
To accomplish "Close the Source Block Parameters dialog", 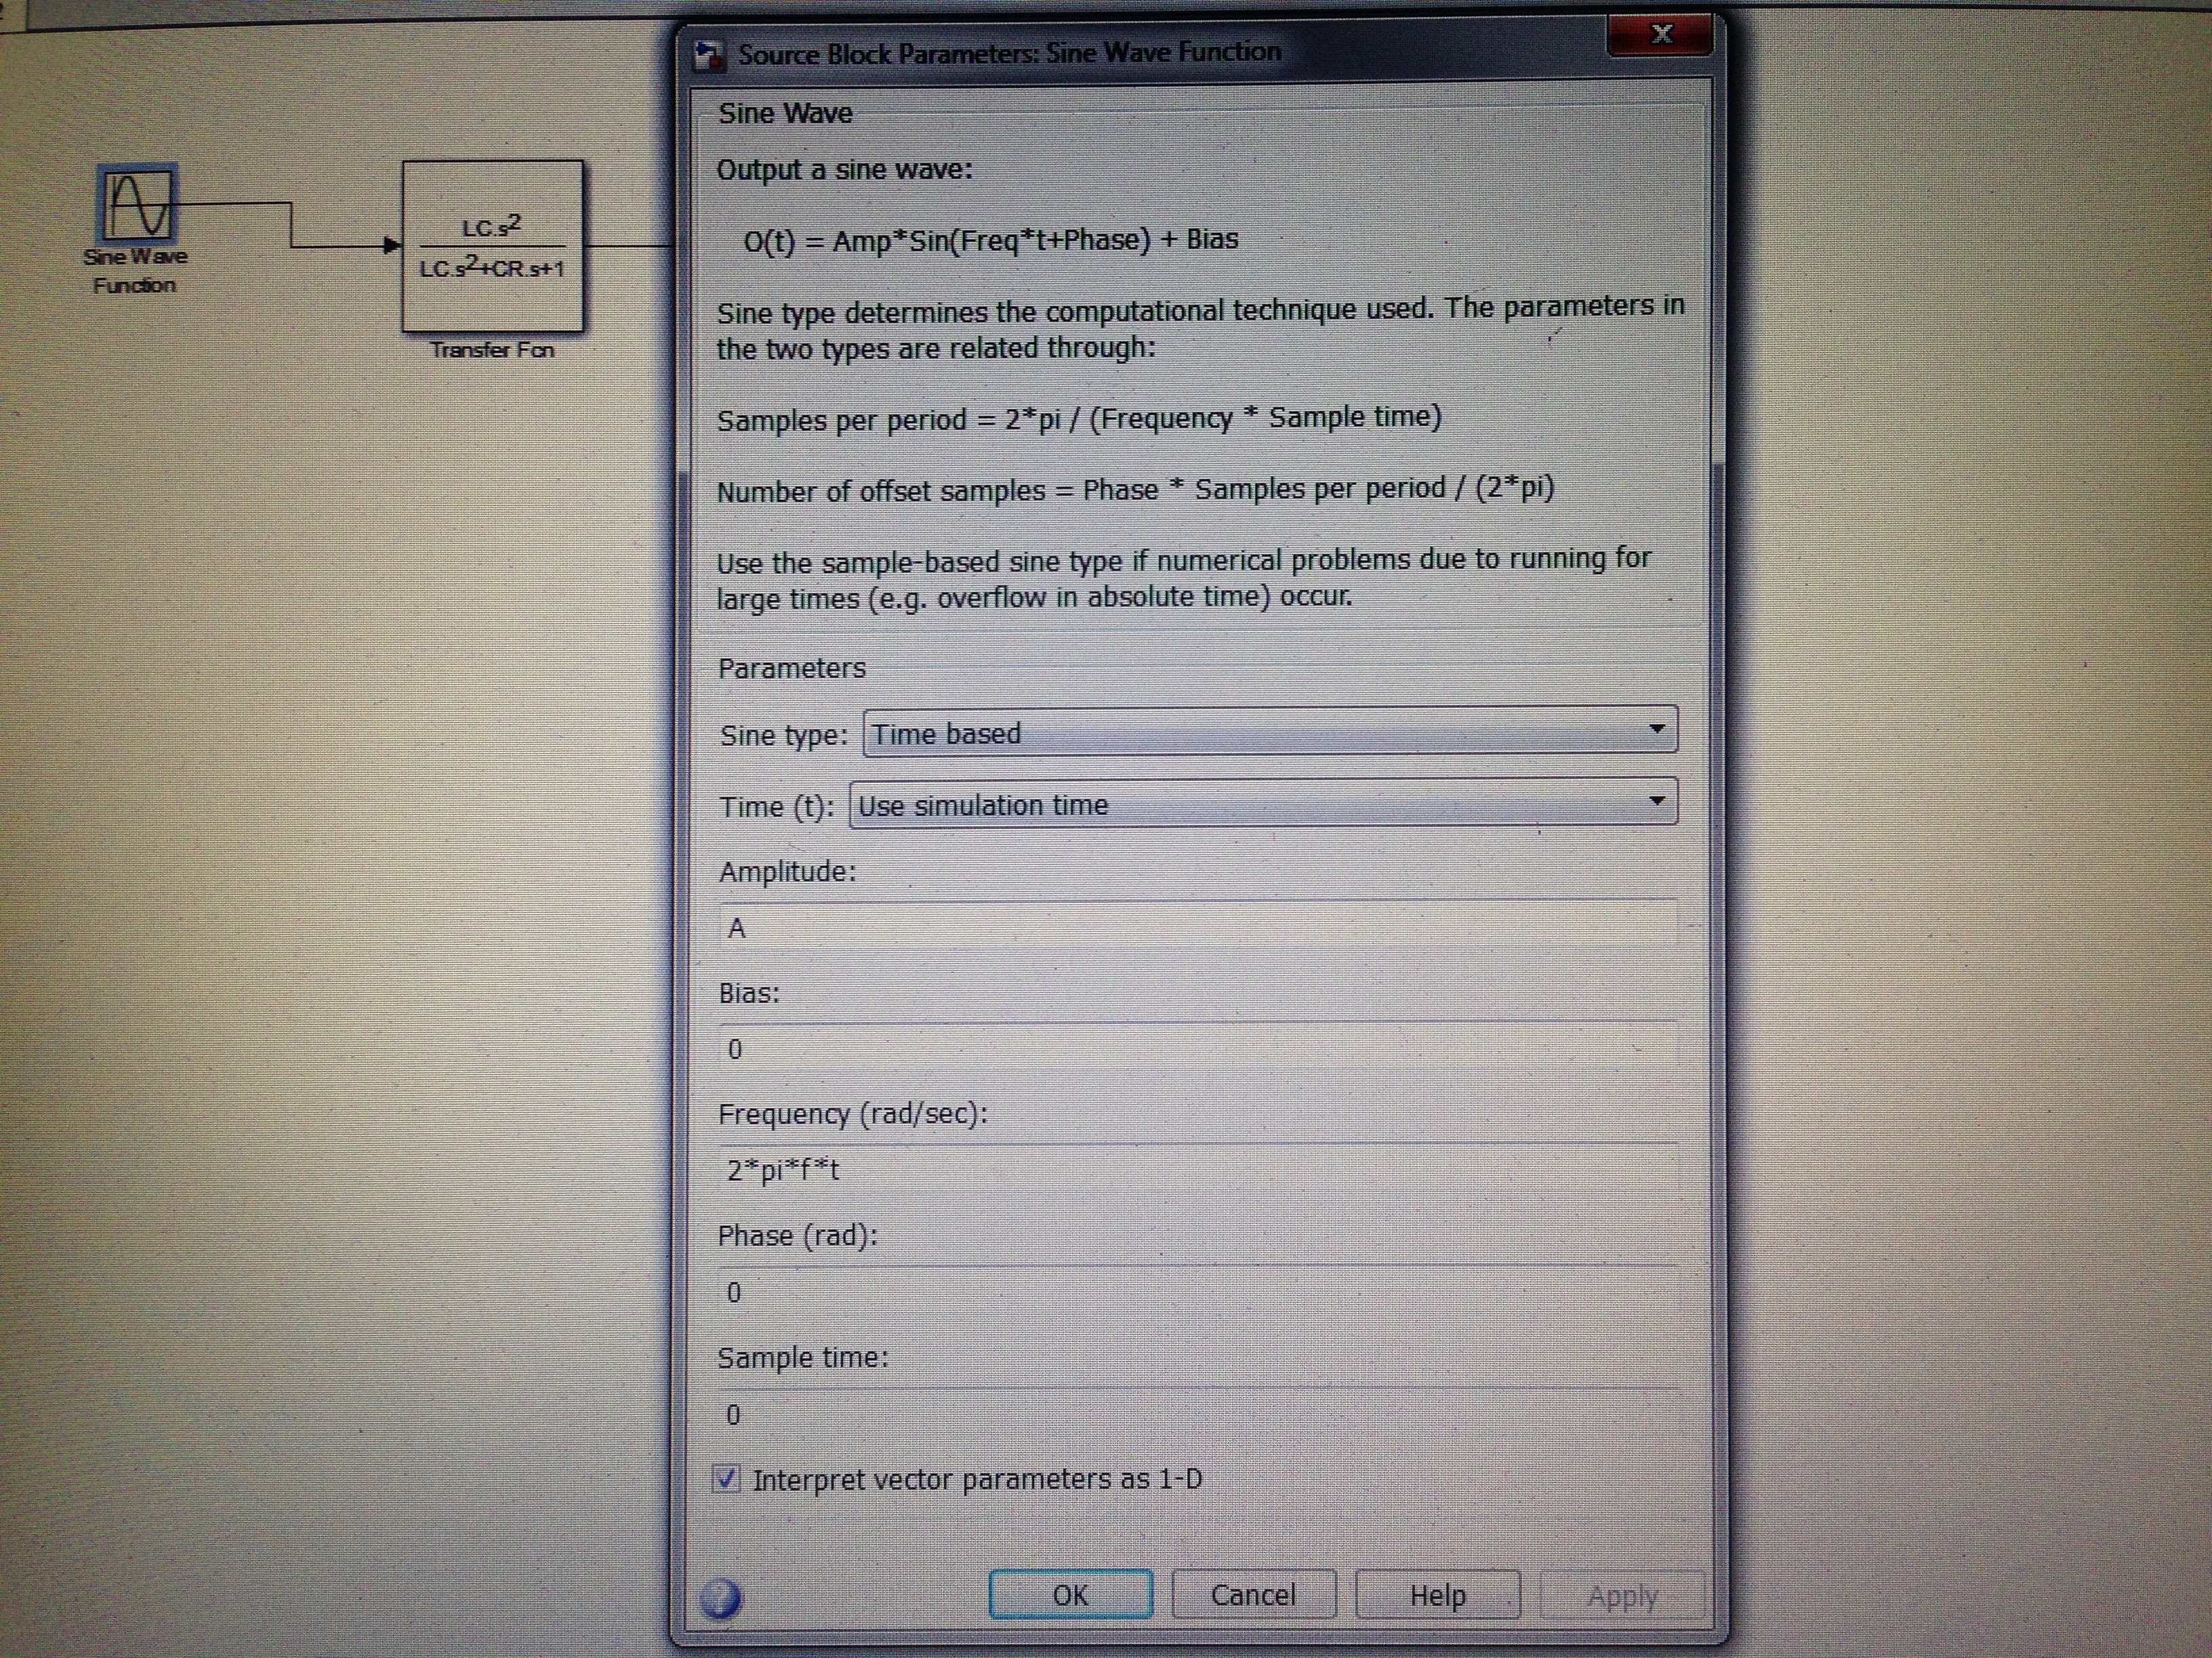I will (x=1660, y=35).
